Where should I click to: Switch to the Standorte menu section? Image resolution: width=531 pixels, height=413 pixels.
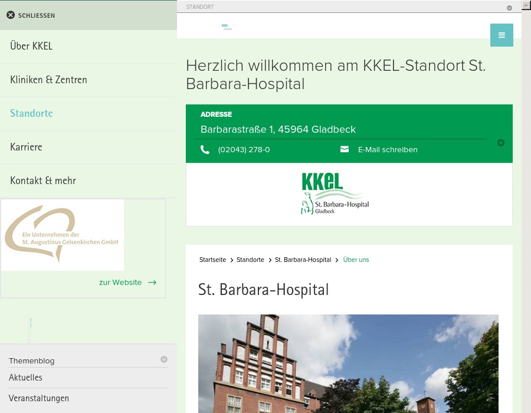click(31, 113)
